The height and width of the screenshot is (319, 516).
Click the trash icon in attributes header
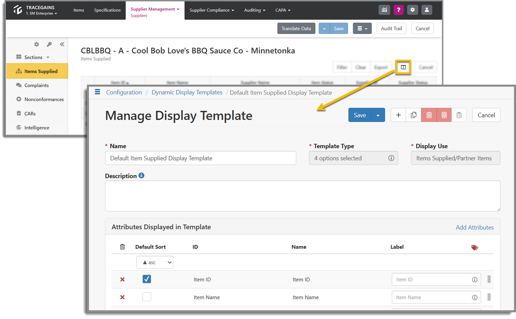pyautogui.click(x=122, y=247)
